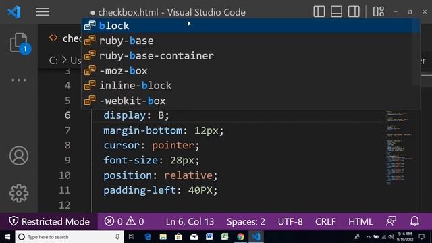Image resolution: width=432 pixels, height=243 pixels.
Task: Toggle the primary side bar layout icon
Action: point(319,12)
